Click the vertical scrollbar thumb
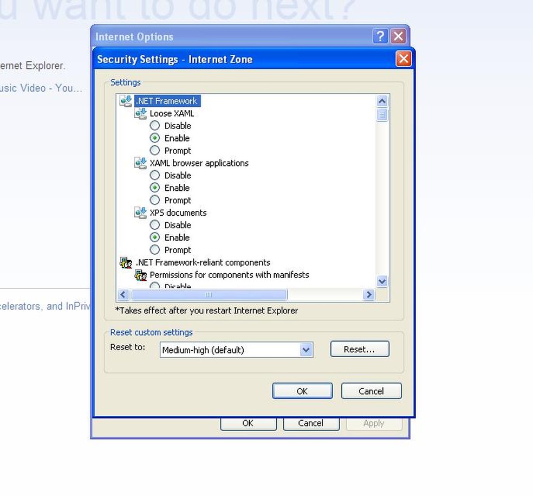The height and width of the screenshot is (496, 533). pos(382,114)
